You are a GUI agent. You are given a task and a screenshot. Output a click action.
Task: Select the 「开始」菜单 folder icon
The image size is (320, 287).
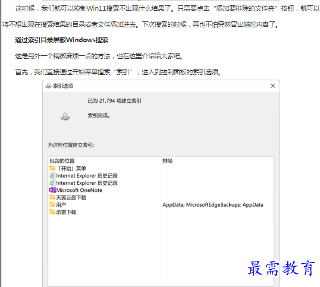pos(52,168)
